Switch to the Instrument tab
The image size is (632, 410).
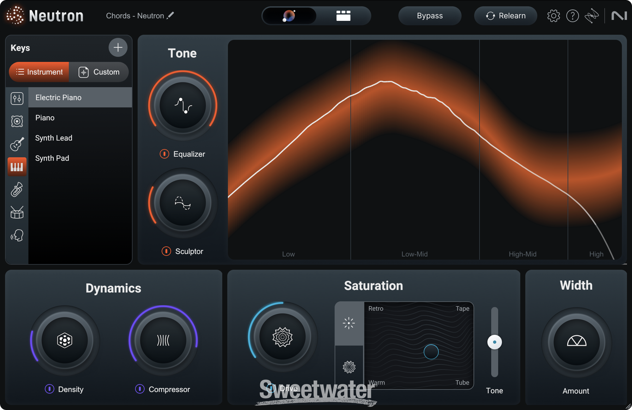(x=39, y=72)
